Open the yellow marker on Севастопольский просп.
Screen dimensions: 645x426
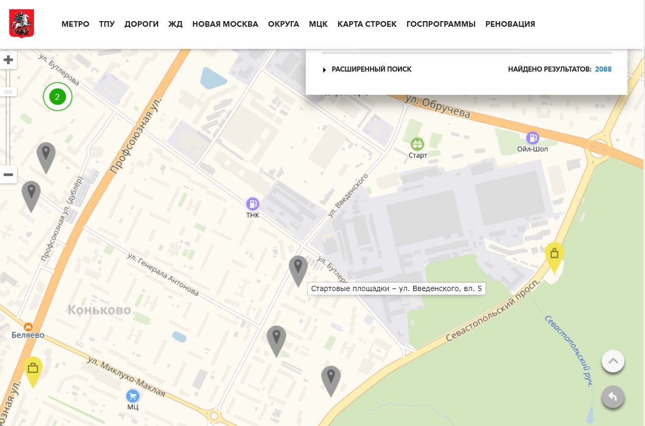pos(554,257)
